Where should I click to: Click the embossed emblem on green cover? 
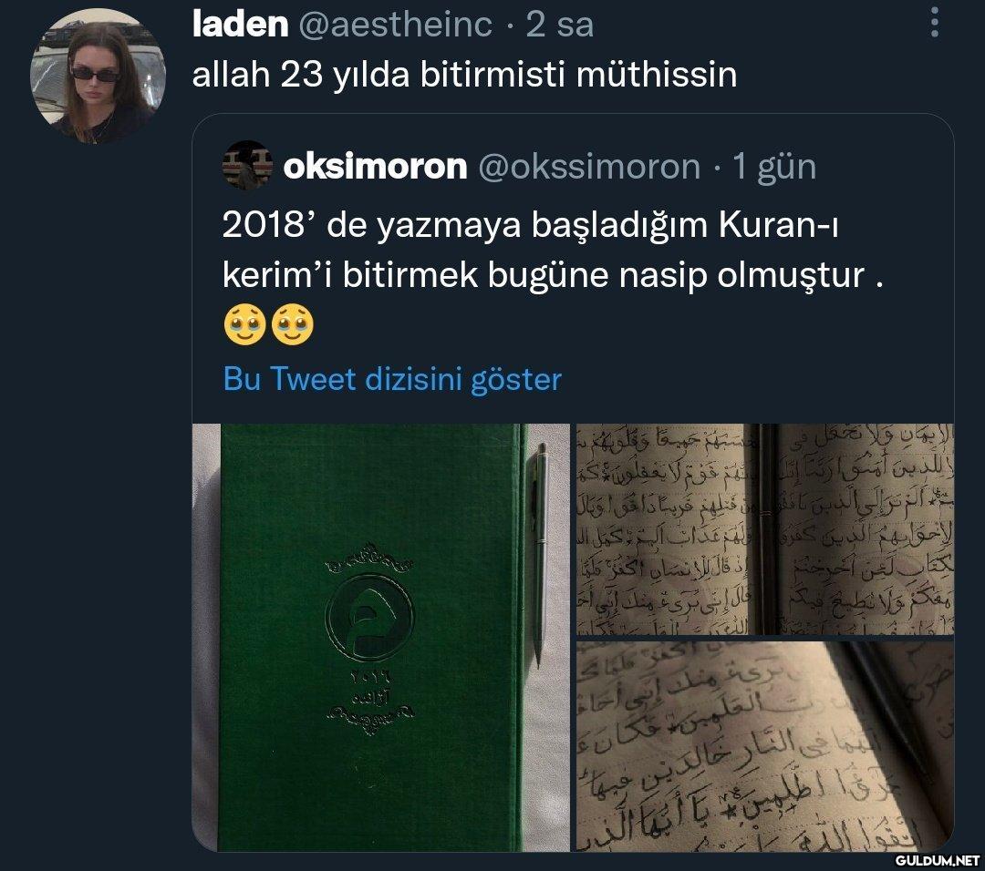click(x=369, y=617)
